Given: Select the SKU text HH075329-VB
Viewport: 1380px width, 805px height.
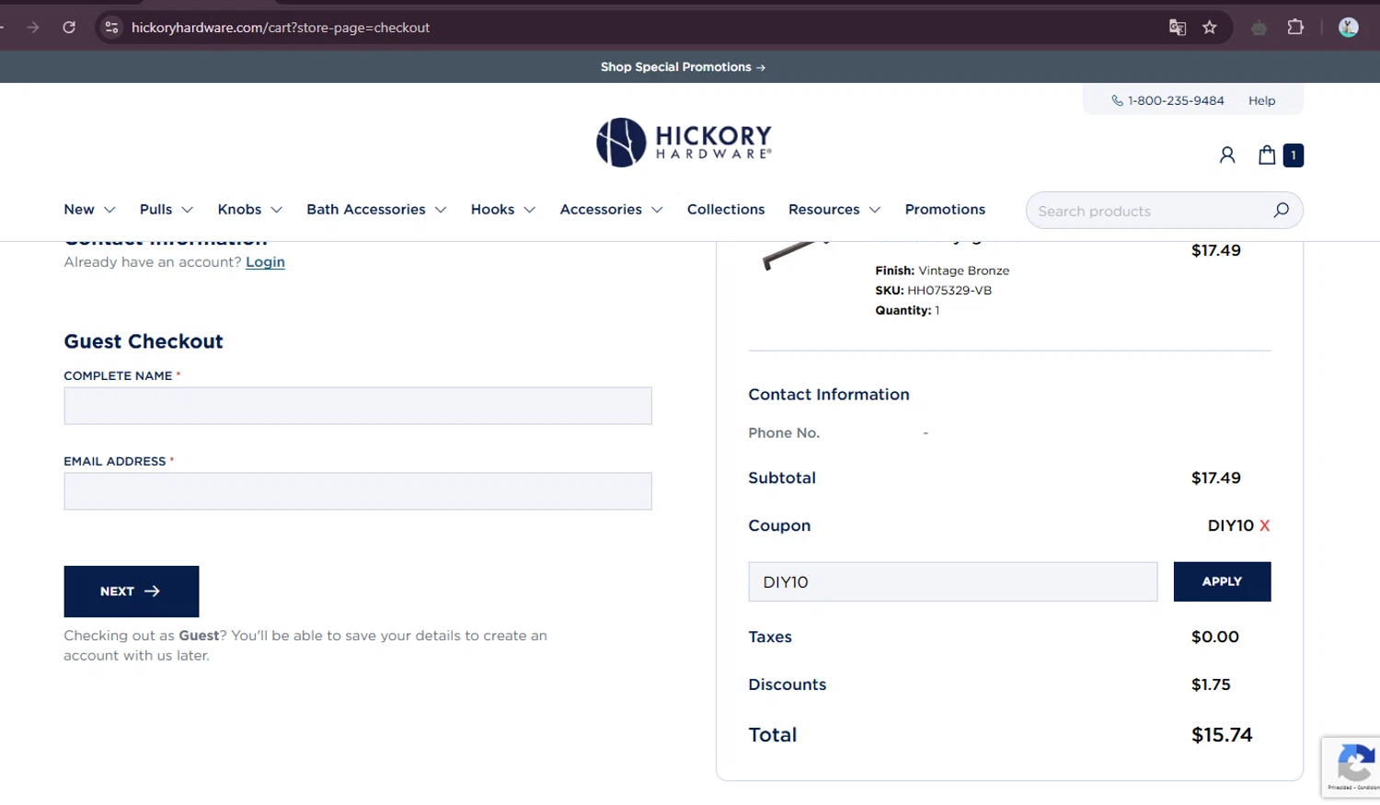Looking at the screenshot, I should tap(949, 291).
